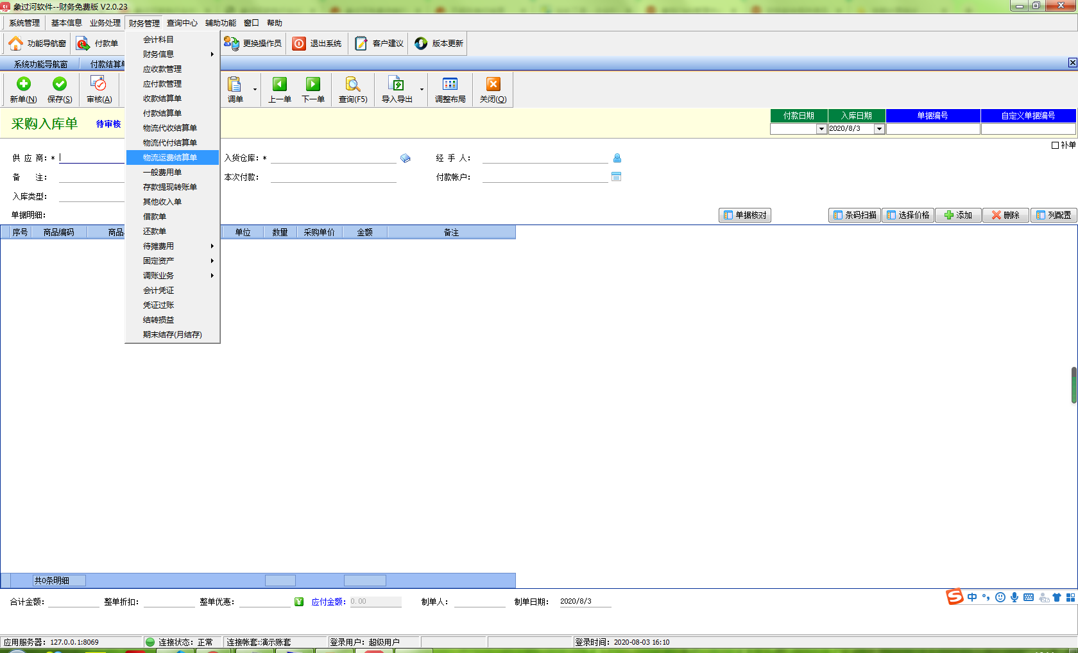The height and width of the screenshot is (653, 1078).
Task: Expand 调单 dropdown arrow
Action: tap(255, 89)
